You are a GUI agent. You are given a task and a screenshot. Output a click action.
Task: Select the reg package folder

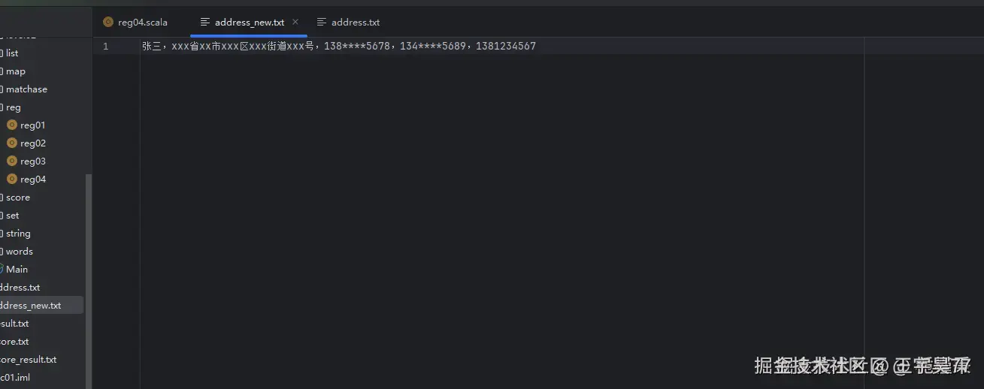14,107
